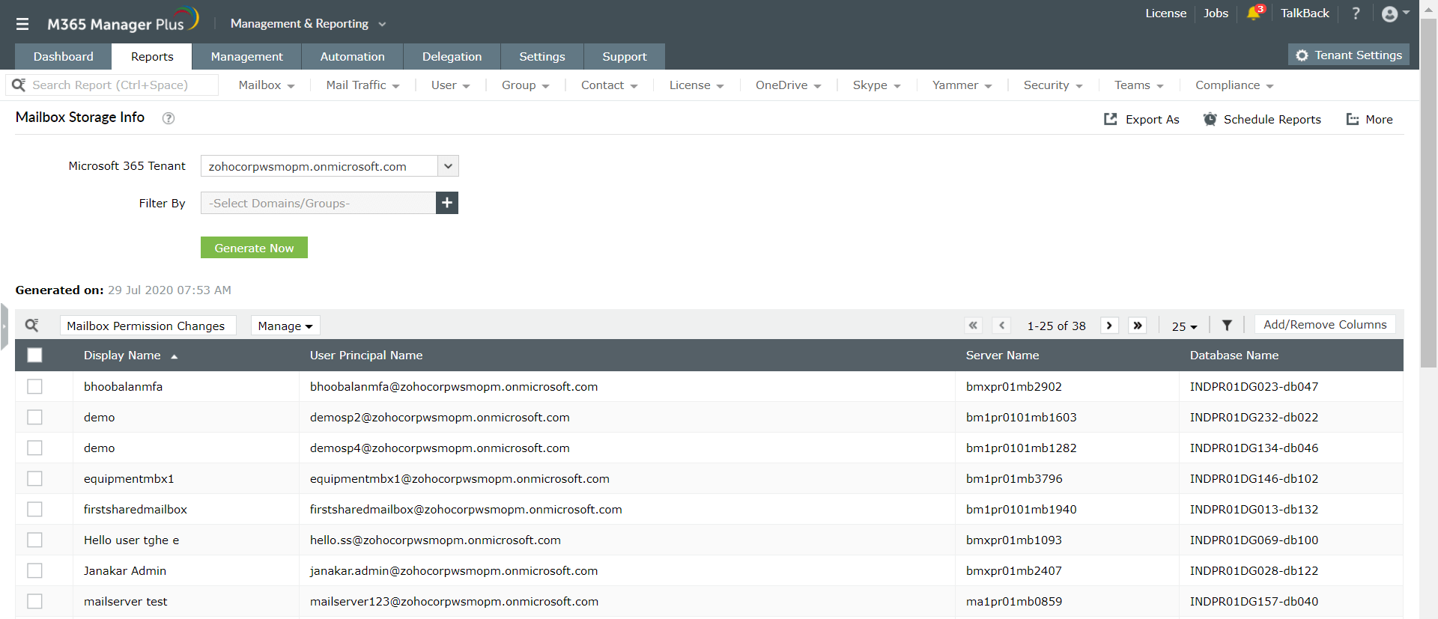
Task: Go to the last page of results
Action: tap(1138, 326)
